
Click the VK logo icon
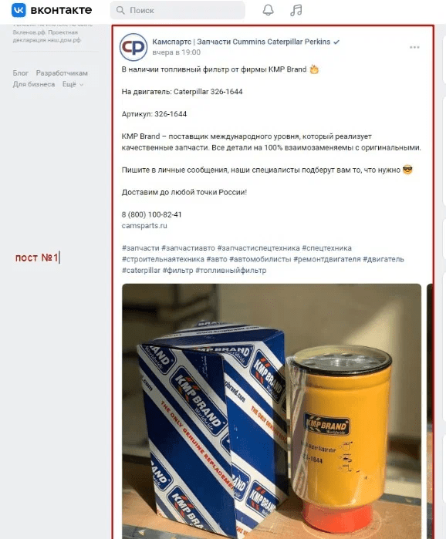tap(19, 10)
